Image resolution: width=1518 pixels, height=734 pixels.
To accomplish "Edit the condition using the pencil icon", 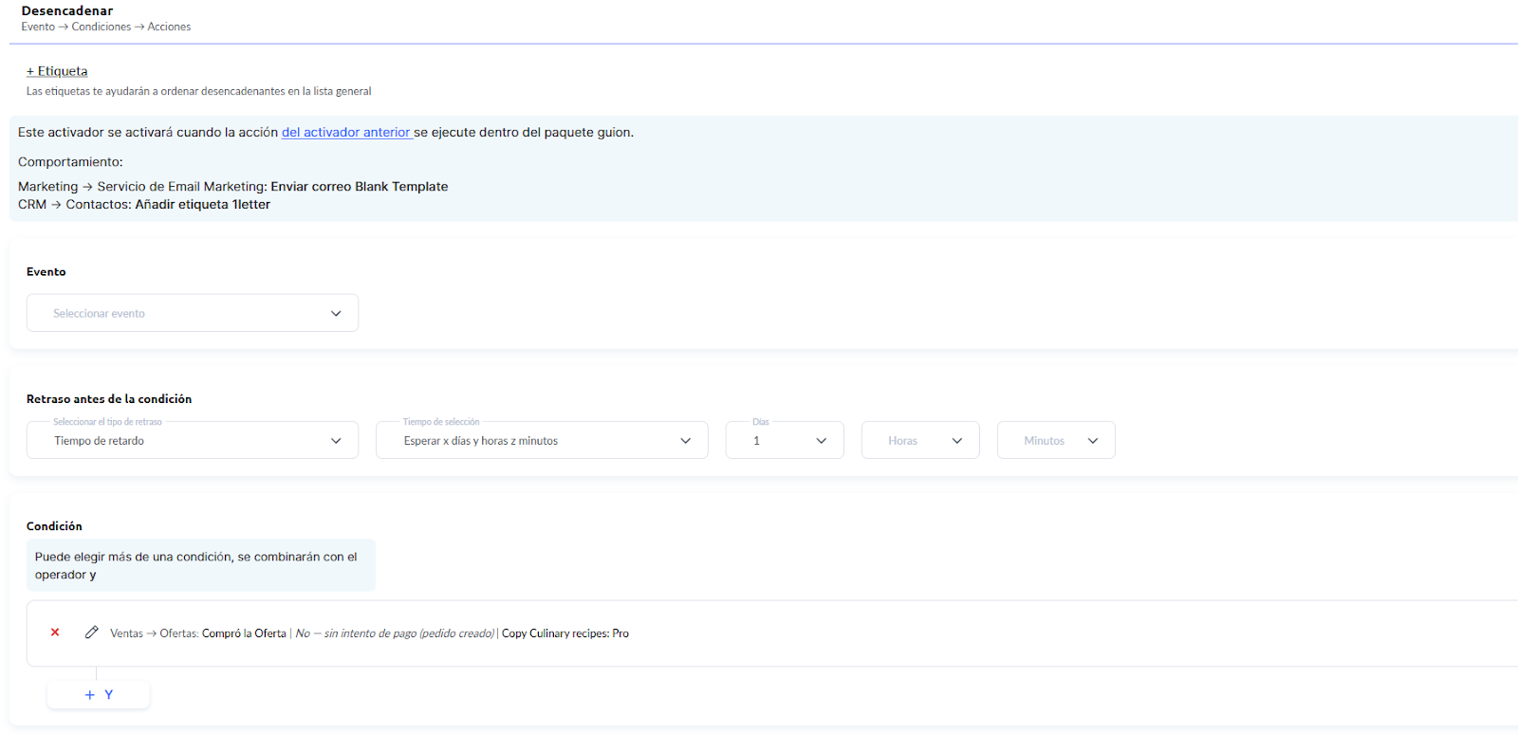I will 91,633.
